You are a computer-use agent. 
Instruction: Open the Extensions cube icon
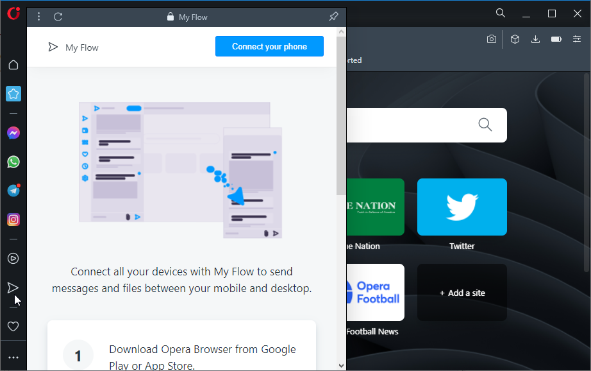click(x=515, y=39)
